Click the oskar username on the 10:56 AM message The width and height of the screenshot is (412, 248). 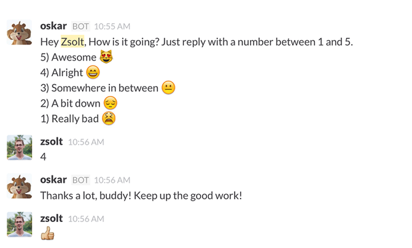[x=53, y=180]
